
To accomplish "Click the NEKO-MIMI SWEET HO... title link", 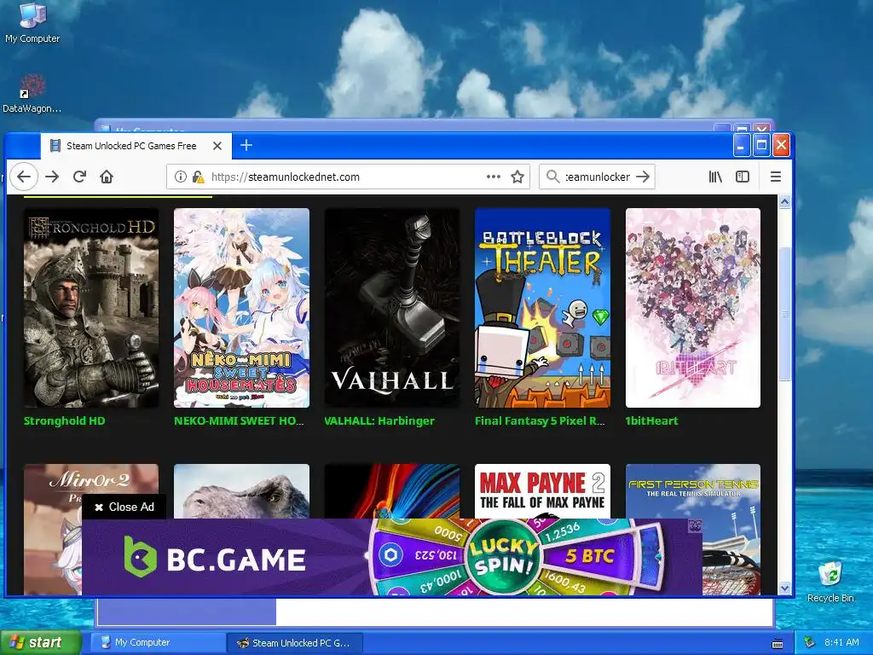I will pos(239,421).
